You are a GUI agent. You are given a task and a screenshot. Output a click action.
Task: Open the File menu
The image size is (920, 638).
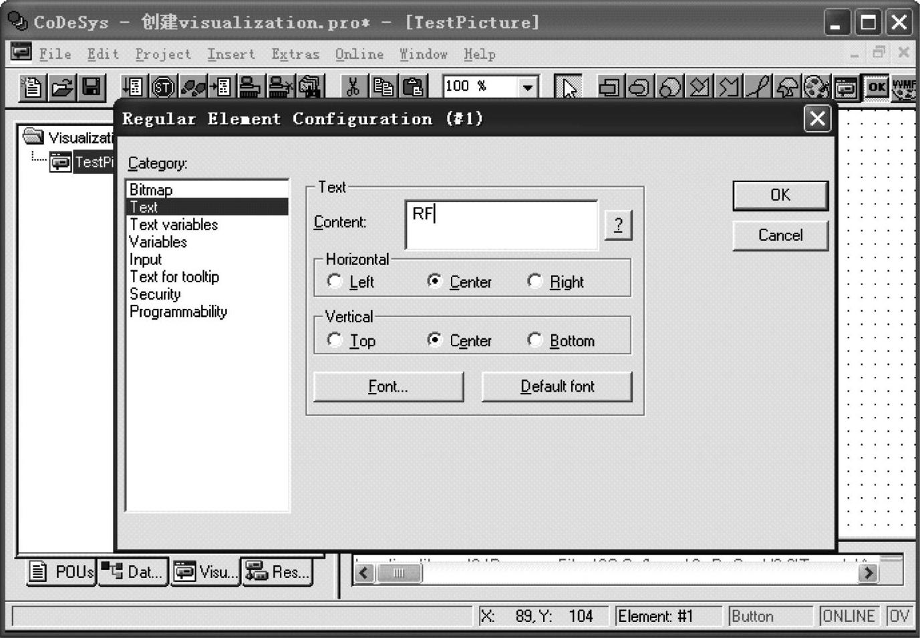pyautogui.click(x=55, y=54)
